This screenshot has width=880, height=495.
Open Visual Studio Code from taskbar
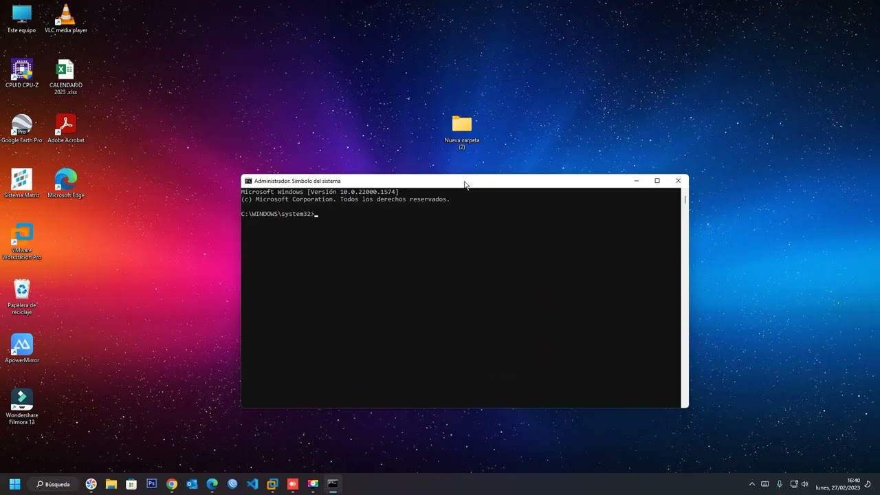pos(252,484)
